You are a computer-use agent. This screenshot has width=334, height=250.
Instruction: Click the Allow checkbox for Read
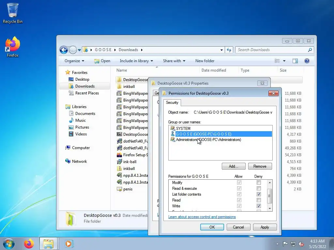pyautogui.click(x=239, y=200)
